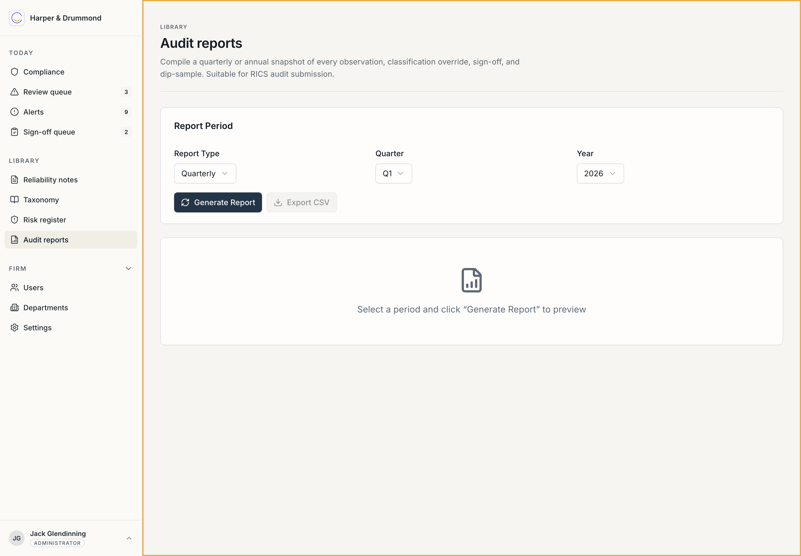Click the FIRM sidebar section heading

point(18,269)
